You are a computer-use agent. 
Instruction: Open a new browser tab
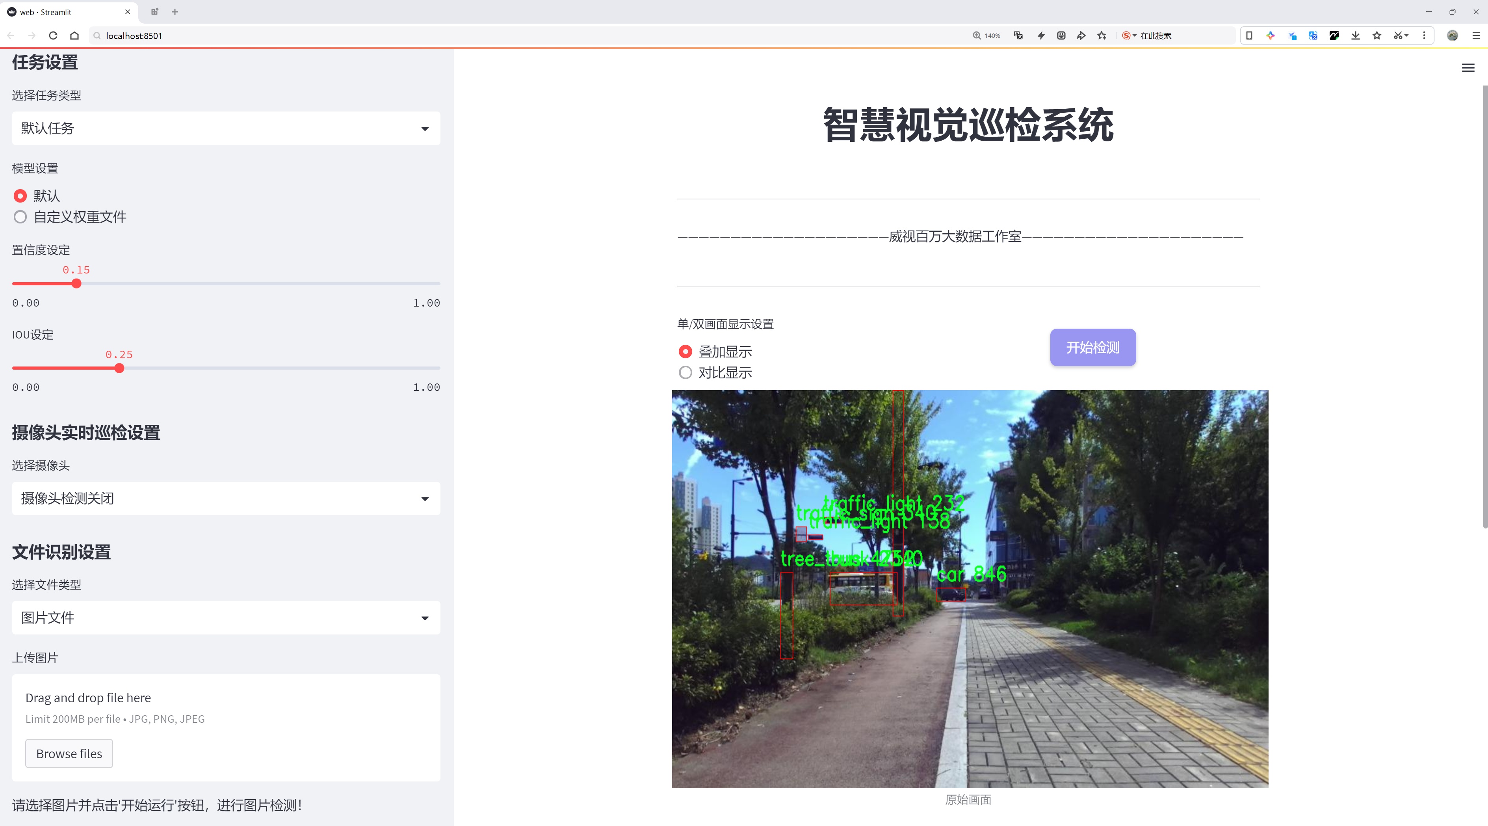175,11
